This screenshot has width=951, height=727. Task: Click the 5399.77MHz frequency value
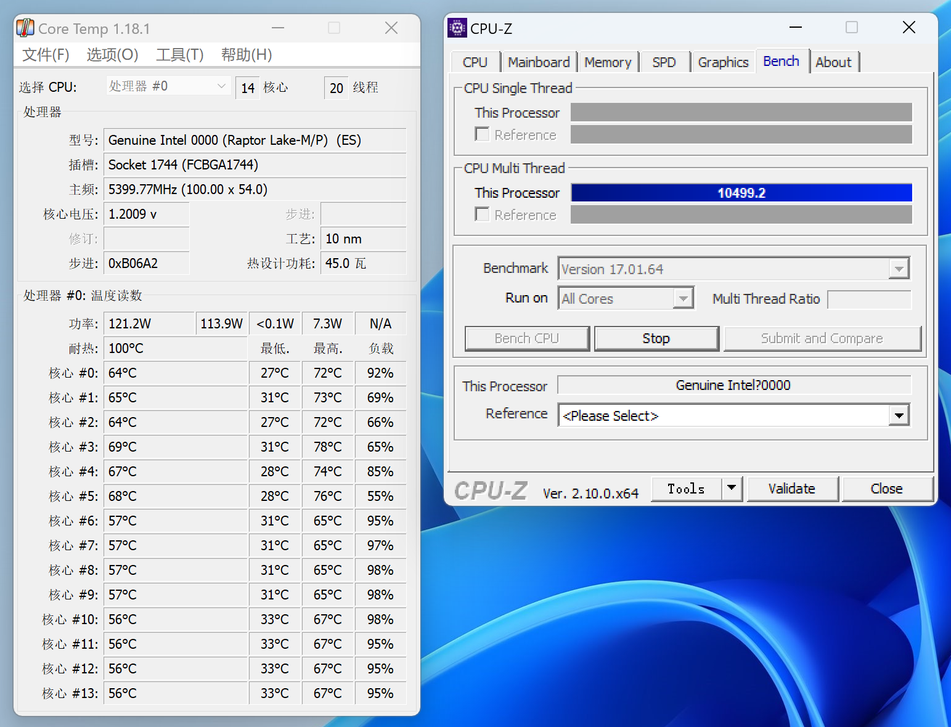click(255, 190)
